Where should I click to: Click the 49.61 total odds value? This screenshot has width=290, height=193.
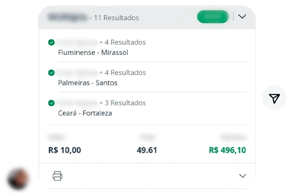coord(147,150)
